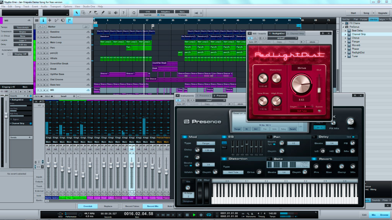This screenshot has width=392, height=220.
Task: Expand the Chorus effect entry
Action: click(x=346, y=38)
